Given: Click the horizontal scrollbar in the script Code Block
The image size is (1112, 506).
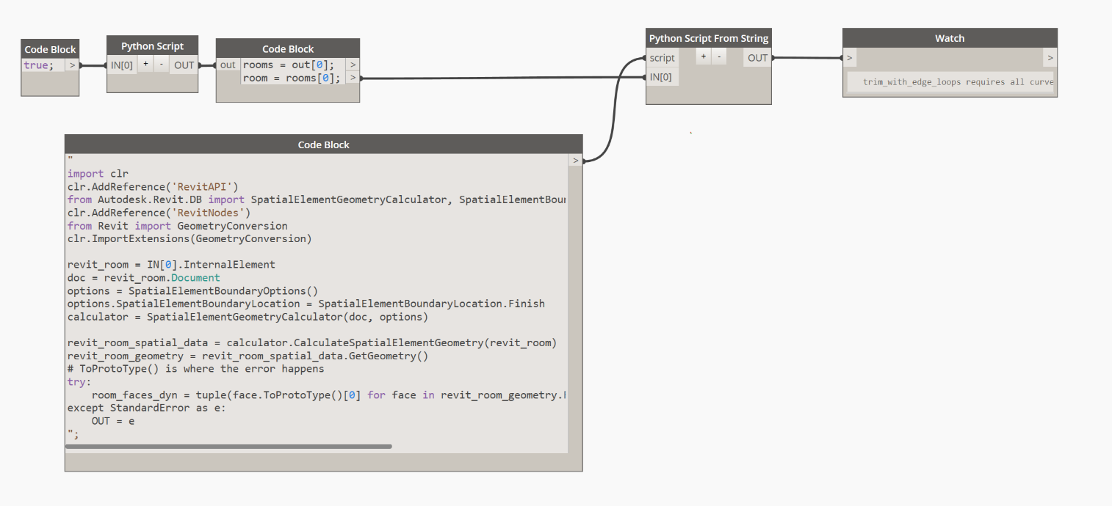Looking at the screenshot, I should pos(228,446).
